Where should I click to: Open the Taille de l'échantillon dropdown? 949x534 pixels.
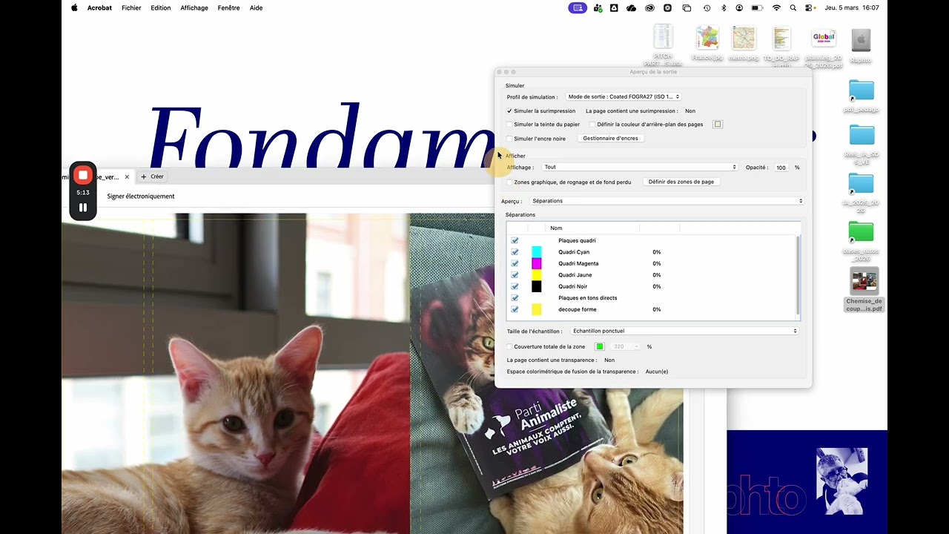click(x=684, y=332)
